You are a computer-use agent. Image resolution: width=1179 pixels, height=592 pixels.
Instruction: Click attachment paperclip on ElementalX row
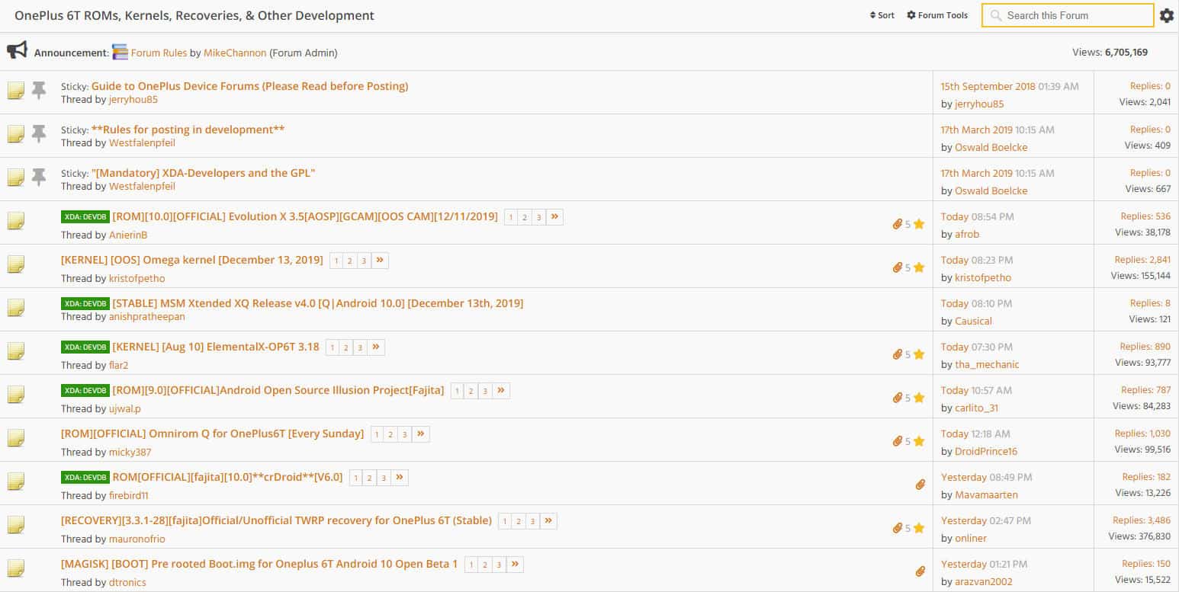(898, 354)
